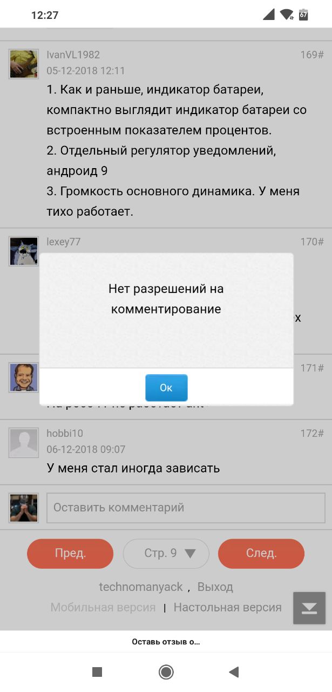Select the Мобильная версия link
This screenshot has height=692, width=332.
(x=103, y=608)
